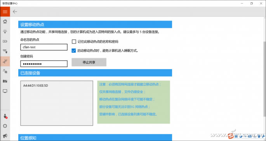
Task: Open the audio settings icon with music note
Action: (x=5, y=71)
